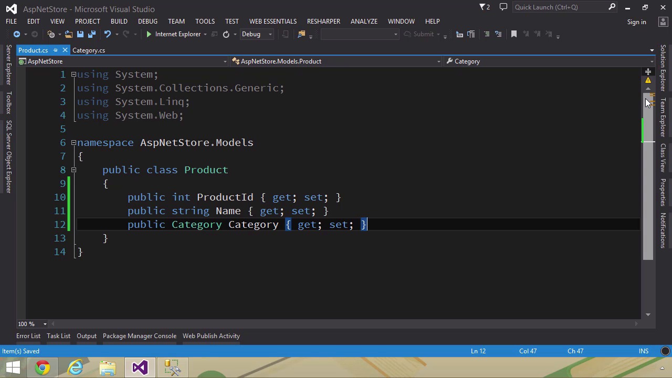This screenshot has height=378, width=672.
Task: Click the ProductId property name in code
Action: pos(225,197)
